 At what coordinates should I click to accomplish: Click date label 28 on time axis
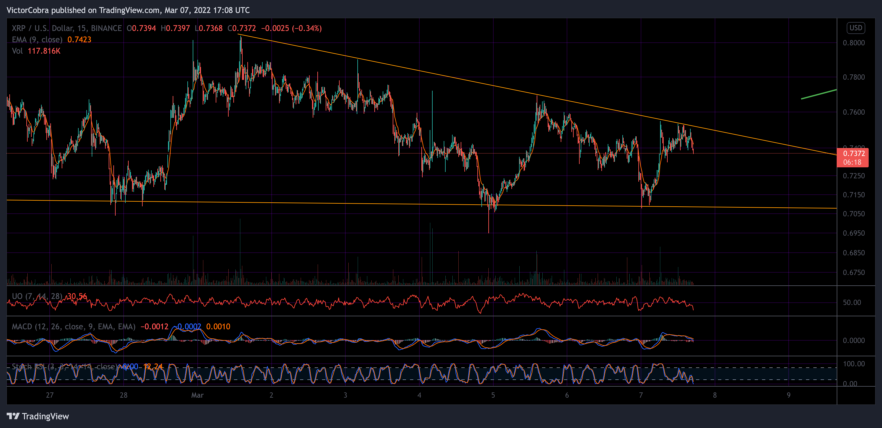tap(124, 395)
